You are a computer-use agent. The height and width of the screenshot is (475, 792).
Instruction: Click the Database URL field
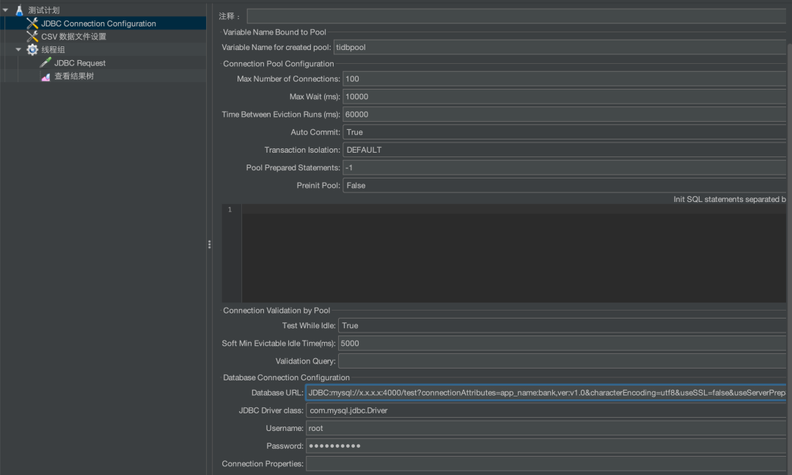(546, 393)
